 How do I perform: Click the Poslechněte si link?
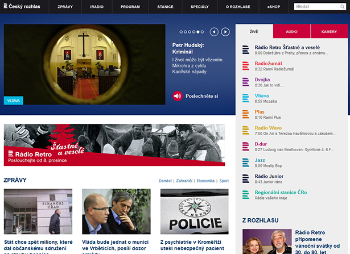[202, 96]
